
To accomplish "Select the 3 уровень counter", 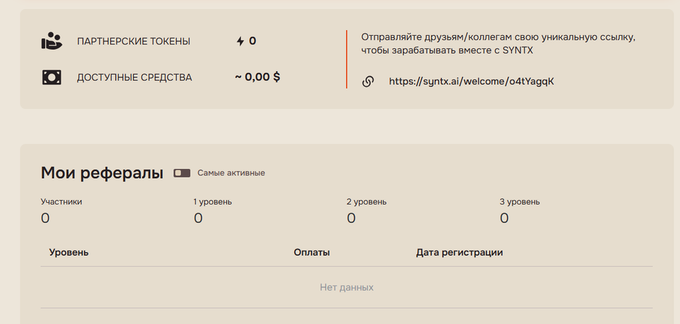I will pyautogui.click(x=519, y=211).
